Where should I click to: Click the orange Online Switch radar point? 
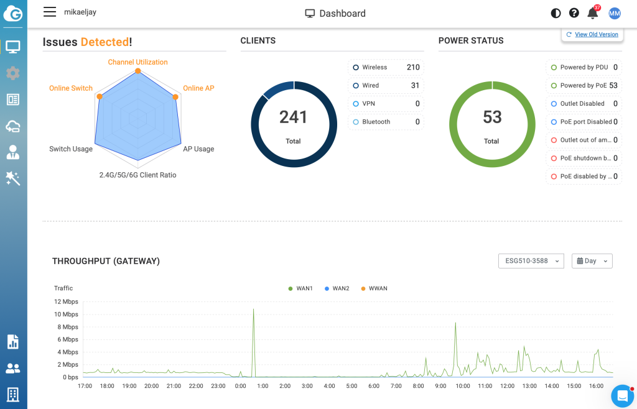coord(100,96)
